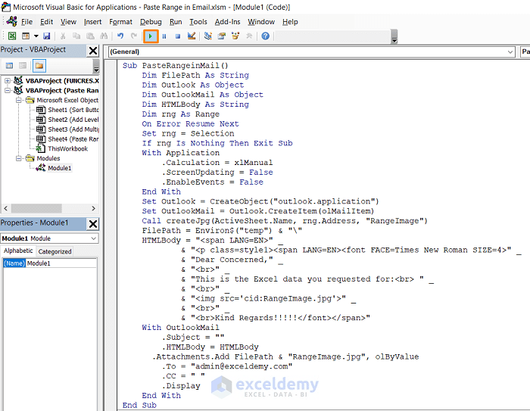The width and height of the screenshot is (530, 411).
Task: Open the Insert object dropdown arrow
Action: coord(36,36)
